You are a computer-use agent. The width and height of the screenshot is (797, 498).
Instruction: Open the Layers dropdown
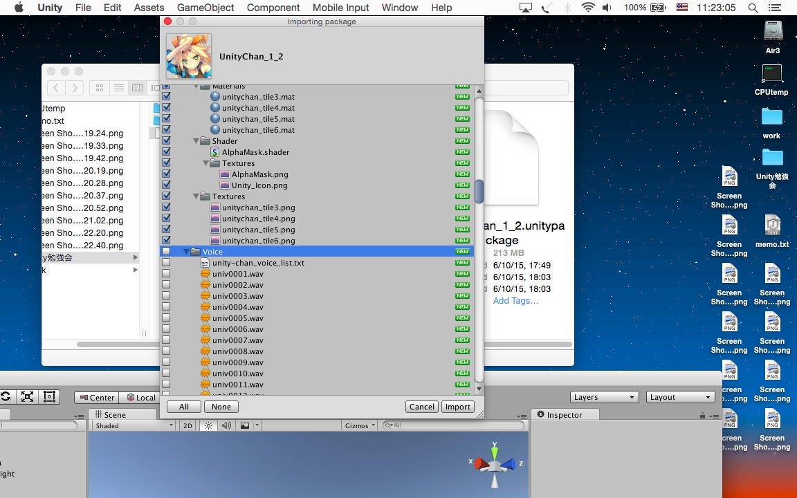coord(604,397)
